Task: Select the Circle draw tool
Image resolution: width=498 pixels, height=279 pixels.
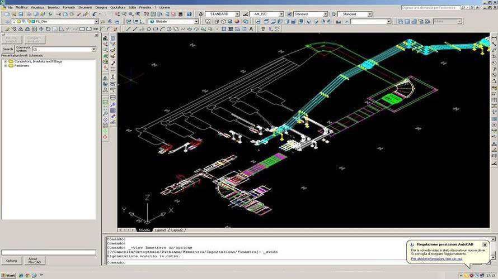Action: 169,29
